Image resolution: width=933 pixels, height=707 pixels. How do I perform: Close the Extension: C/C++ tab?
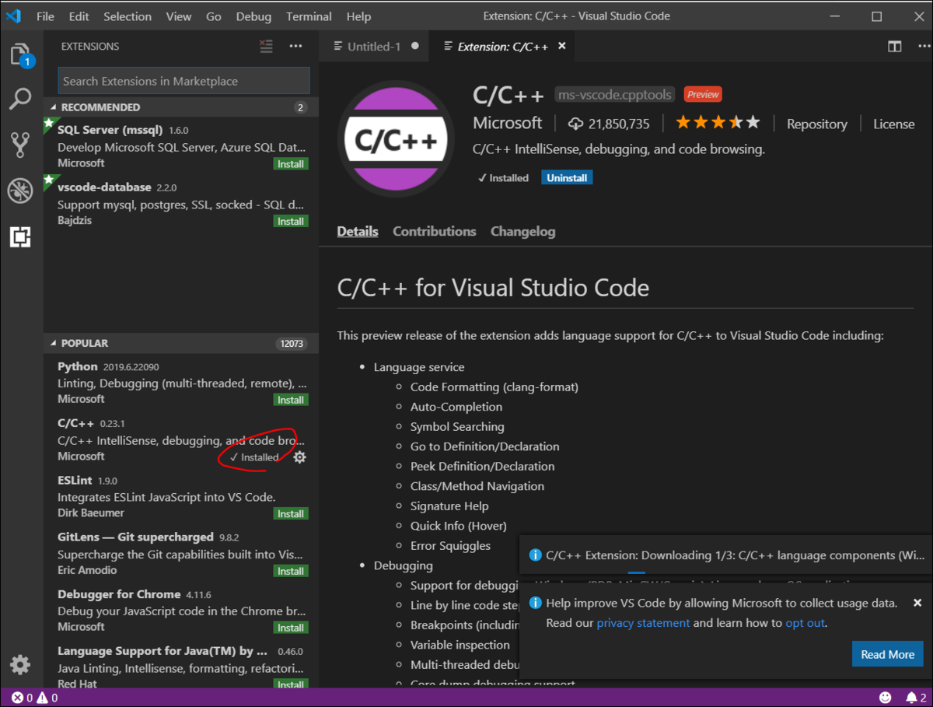click(561, 46)
